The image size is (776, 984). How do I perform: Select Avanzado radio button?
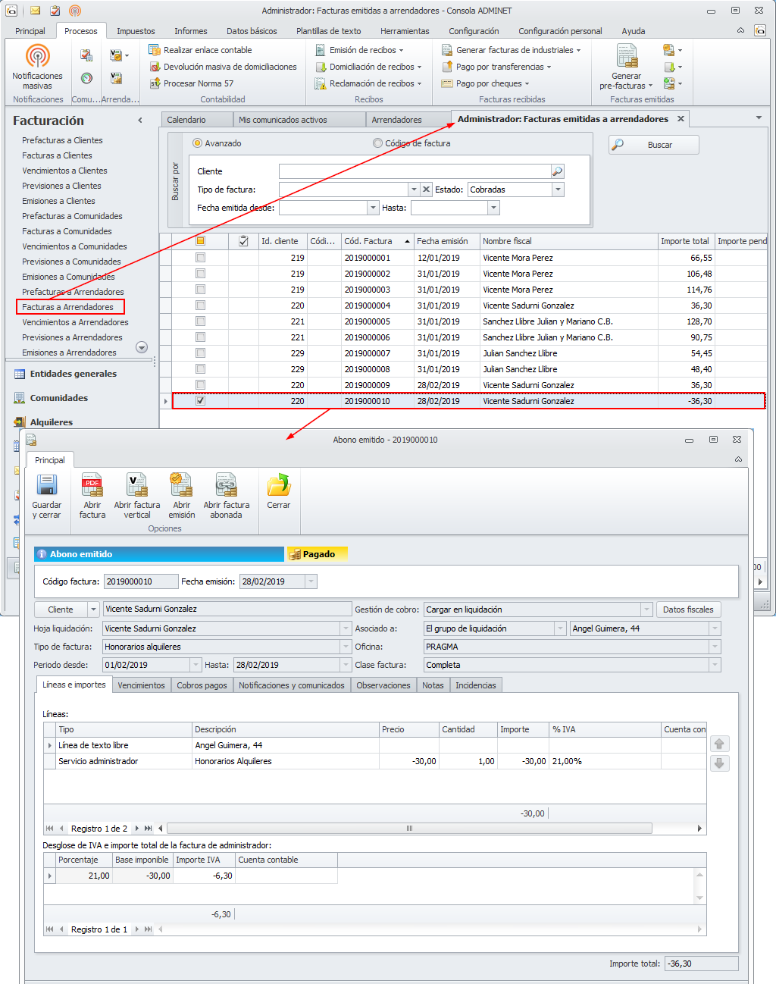[x=197, y=143]
